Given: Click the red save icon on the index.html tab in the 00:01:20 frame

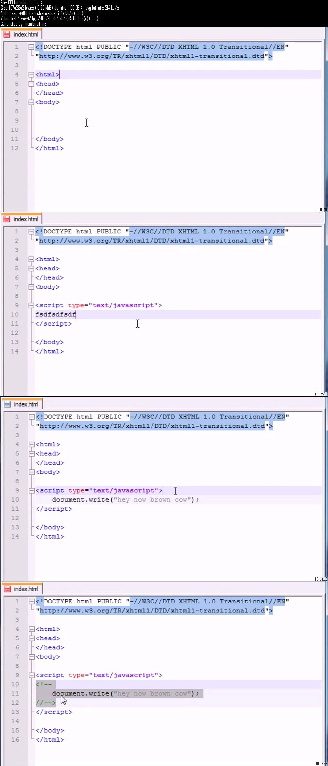Looking at the screenshot, I should pyautogui.click(x=7, y=34).
